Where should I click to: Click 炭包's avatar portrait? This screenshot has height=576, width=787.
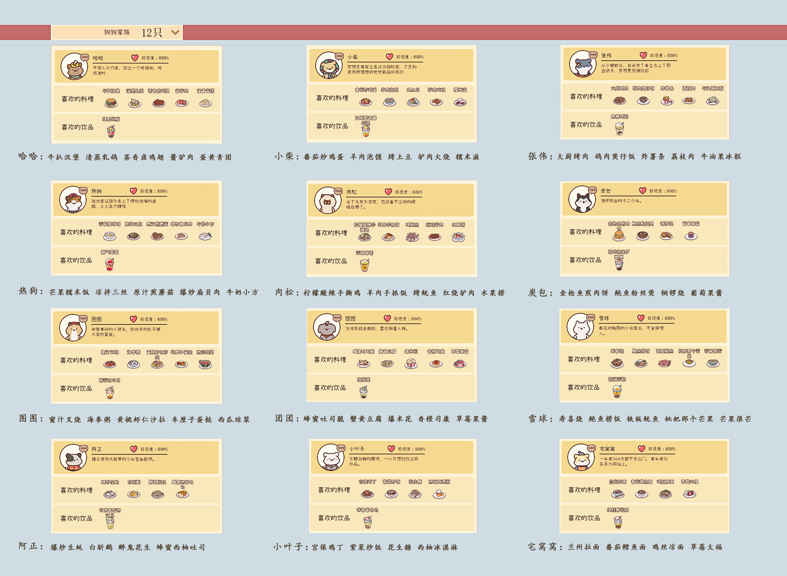click(582, 199)
